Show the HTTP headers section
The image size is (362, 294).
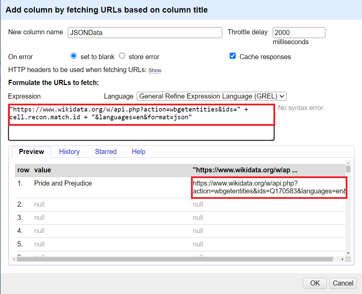(x=155, y=70)
